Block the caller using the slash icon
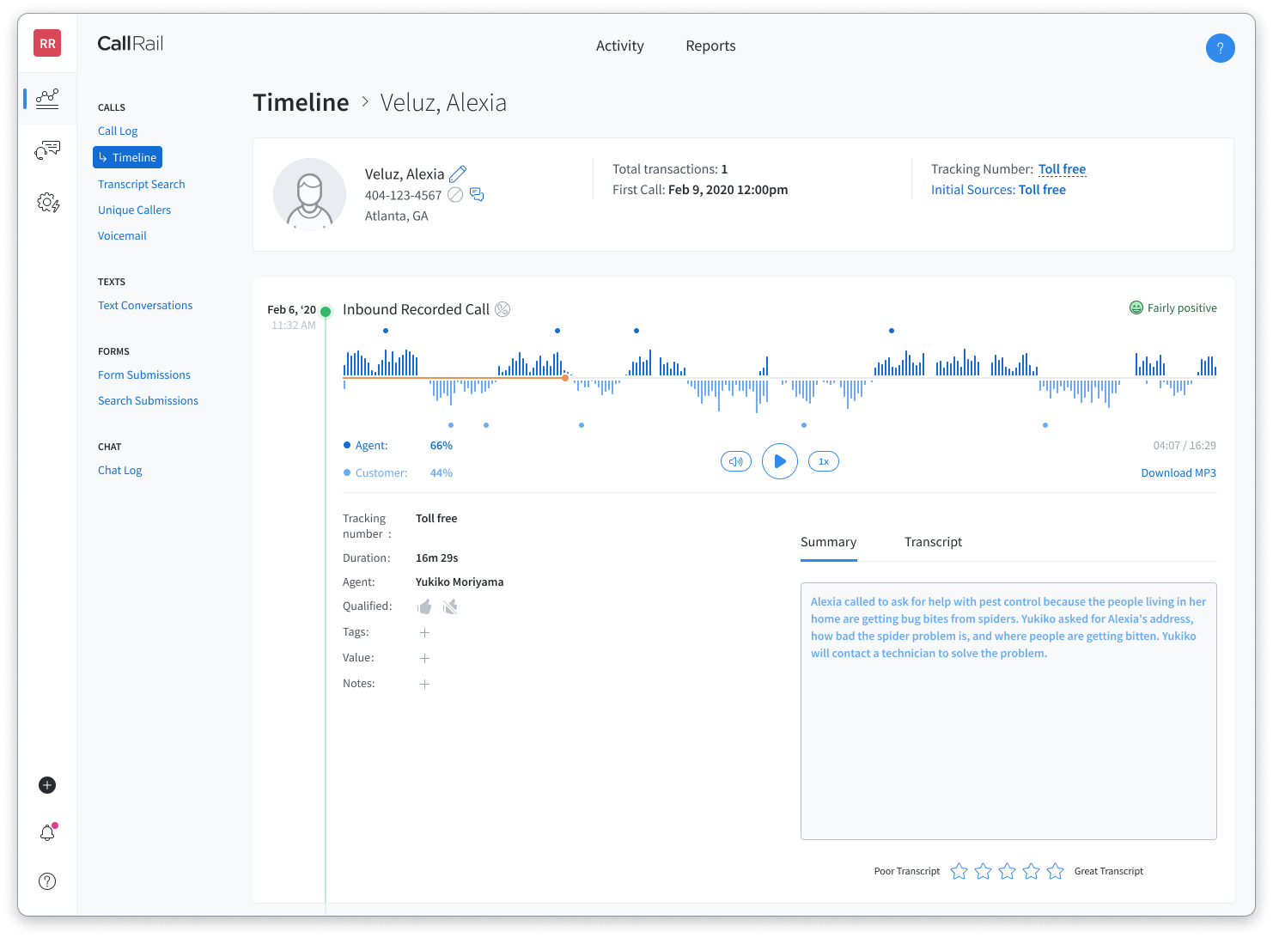 coord(455,195)
